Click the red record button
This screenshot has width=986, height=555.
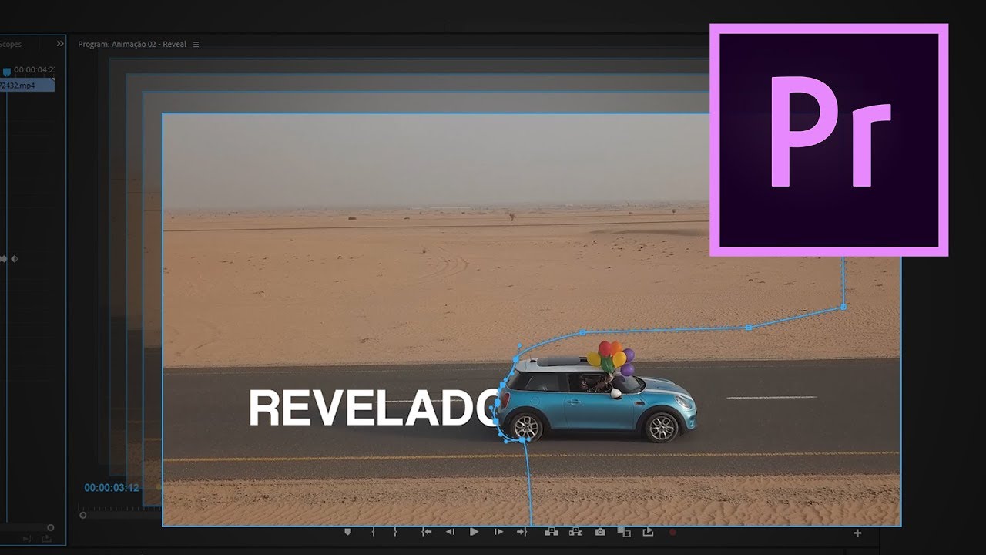672,532
